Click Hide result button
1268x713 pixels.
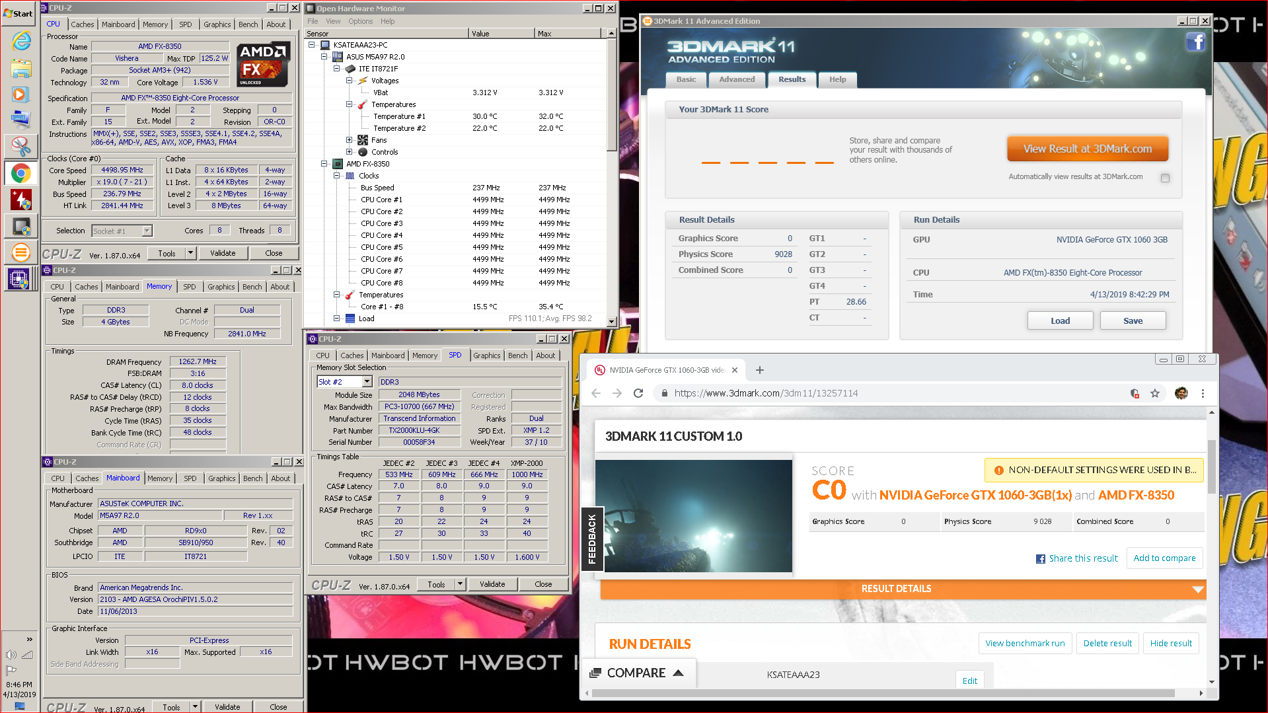(x=1171, y=644)
